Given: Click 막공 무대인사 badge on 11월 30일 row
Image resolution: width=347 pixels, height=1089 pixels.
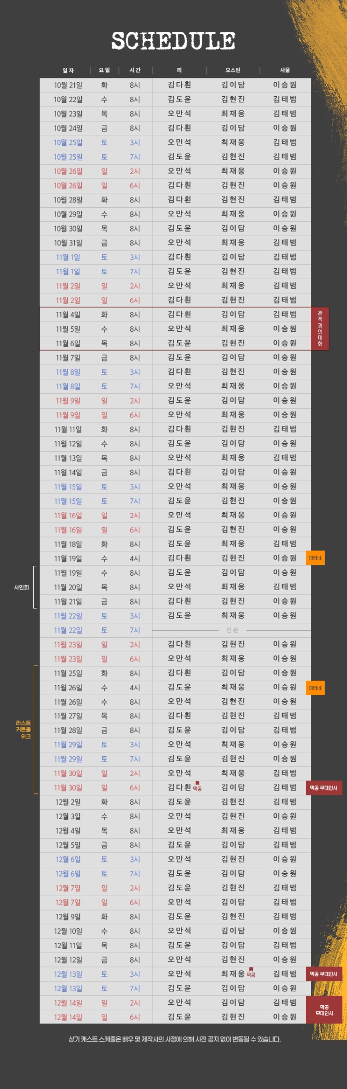Looking at the screenshot, I should pyautogui.click(x=324, y=787).
